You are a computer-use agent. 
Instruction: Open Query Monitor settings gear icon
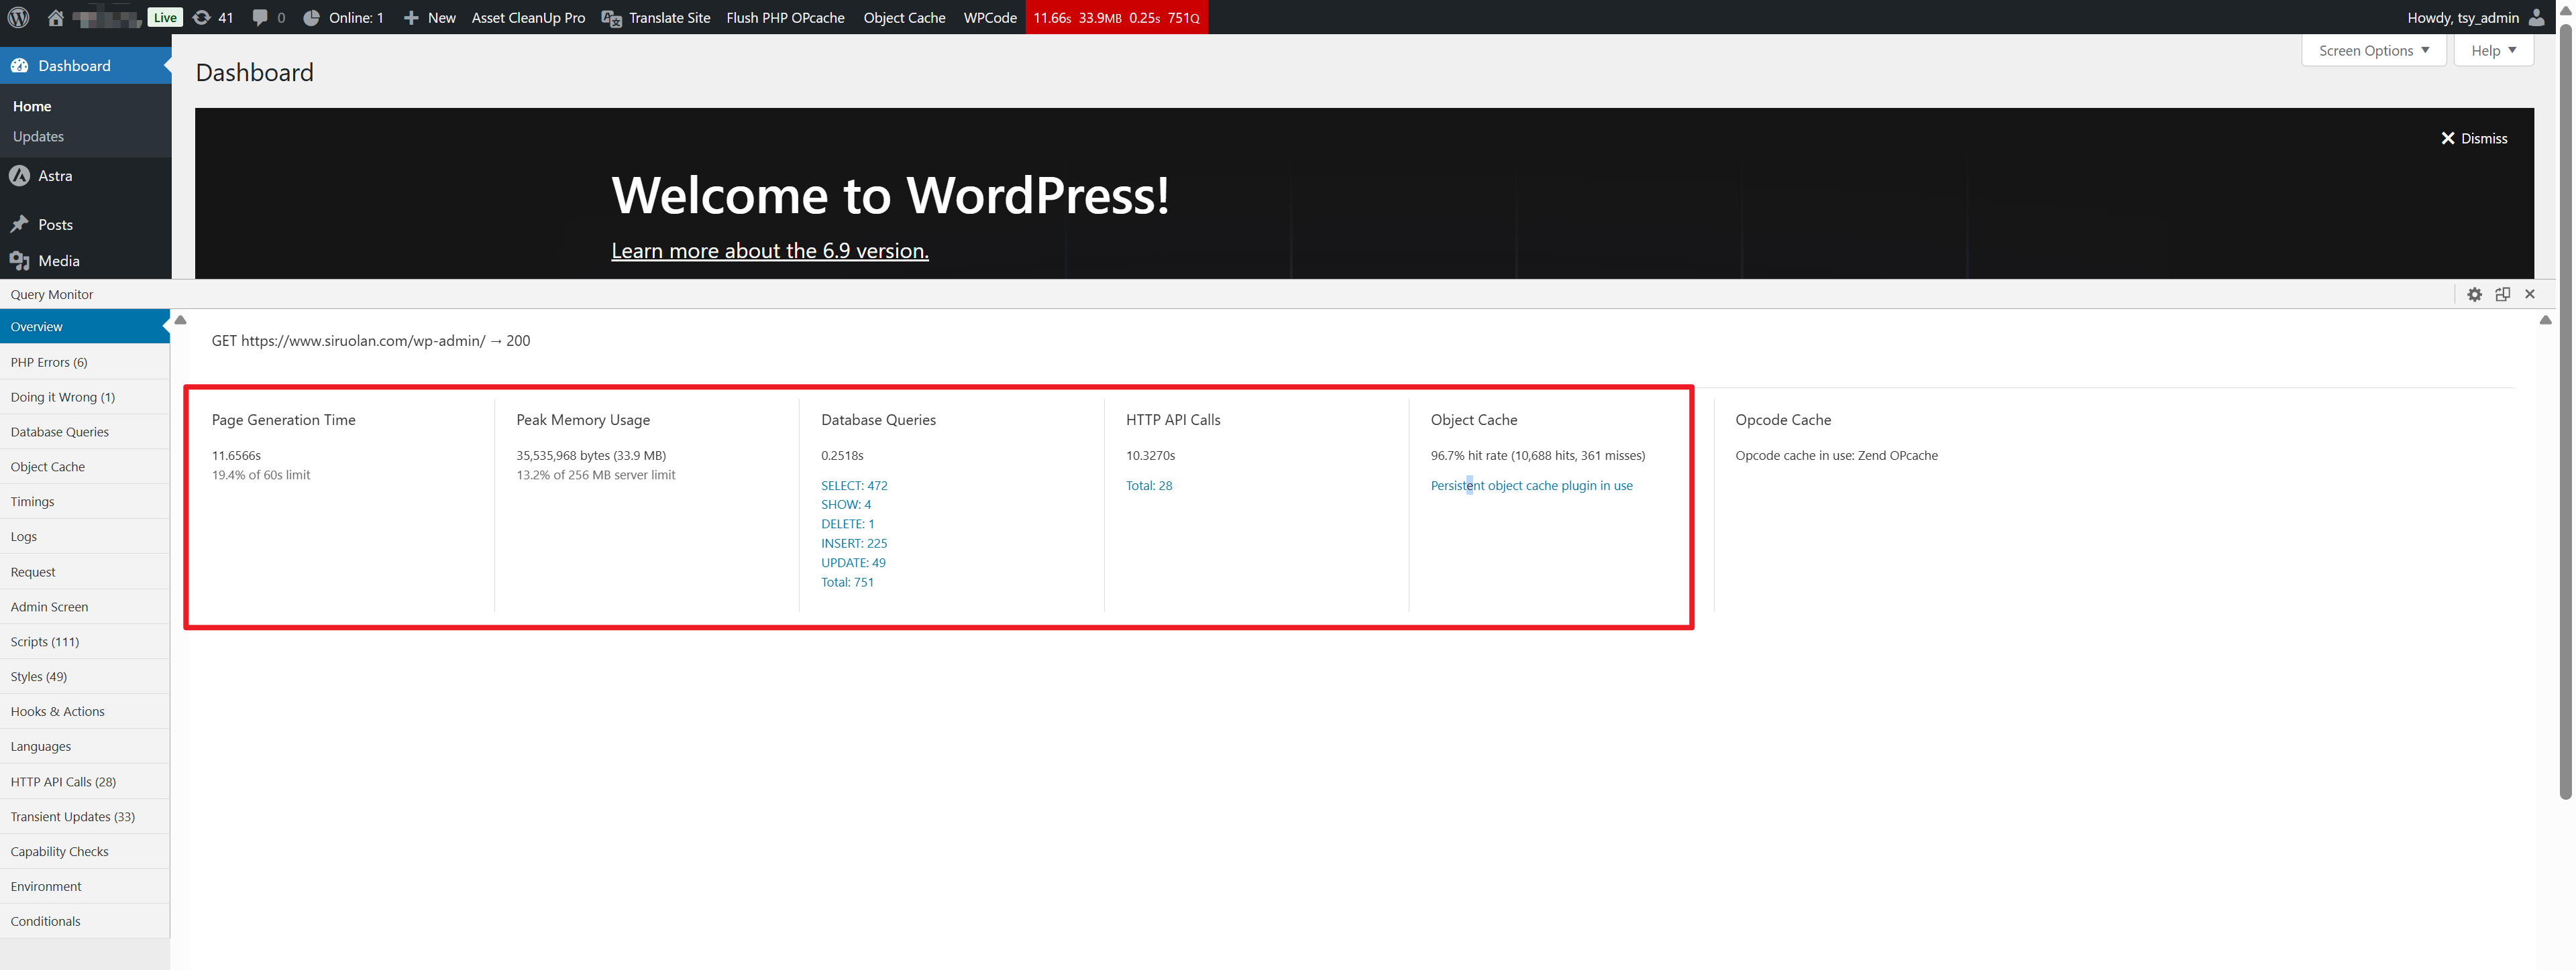pos(2474,294)
